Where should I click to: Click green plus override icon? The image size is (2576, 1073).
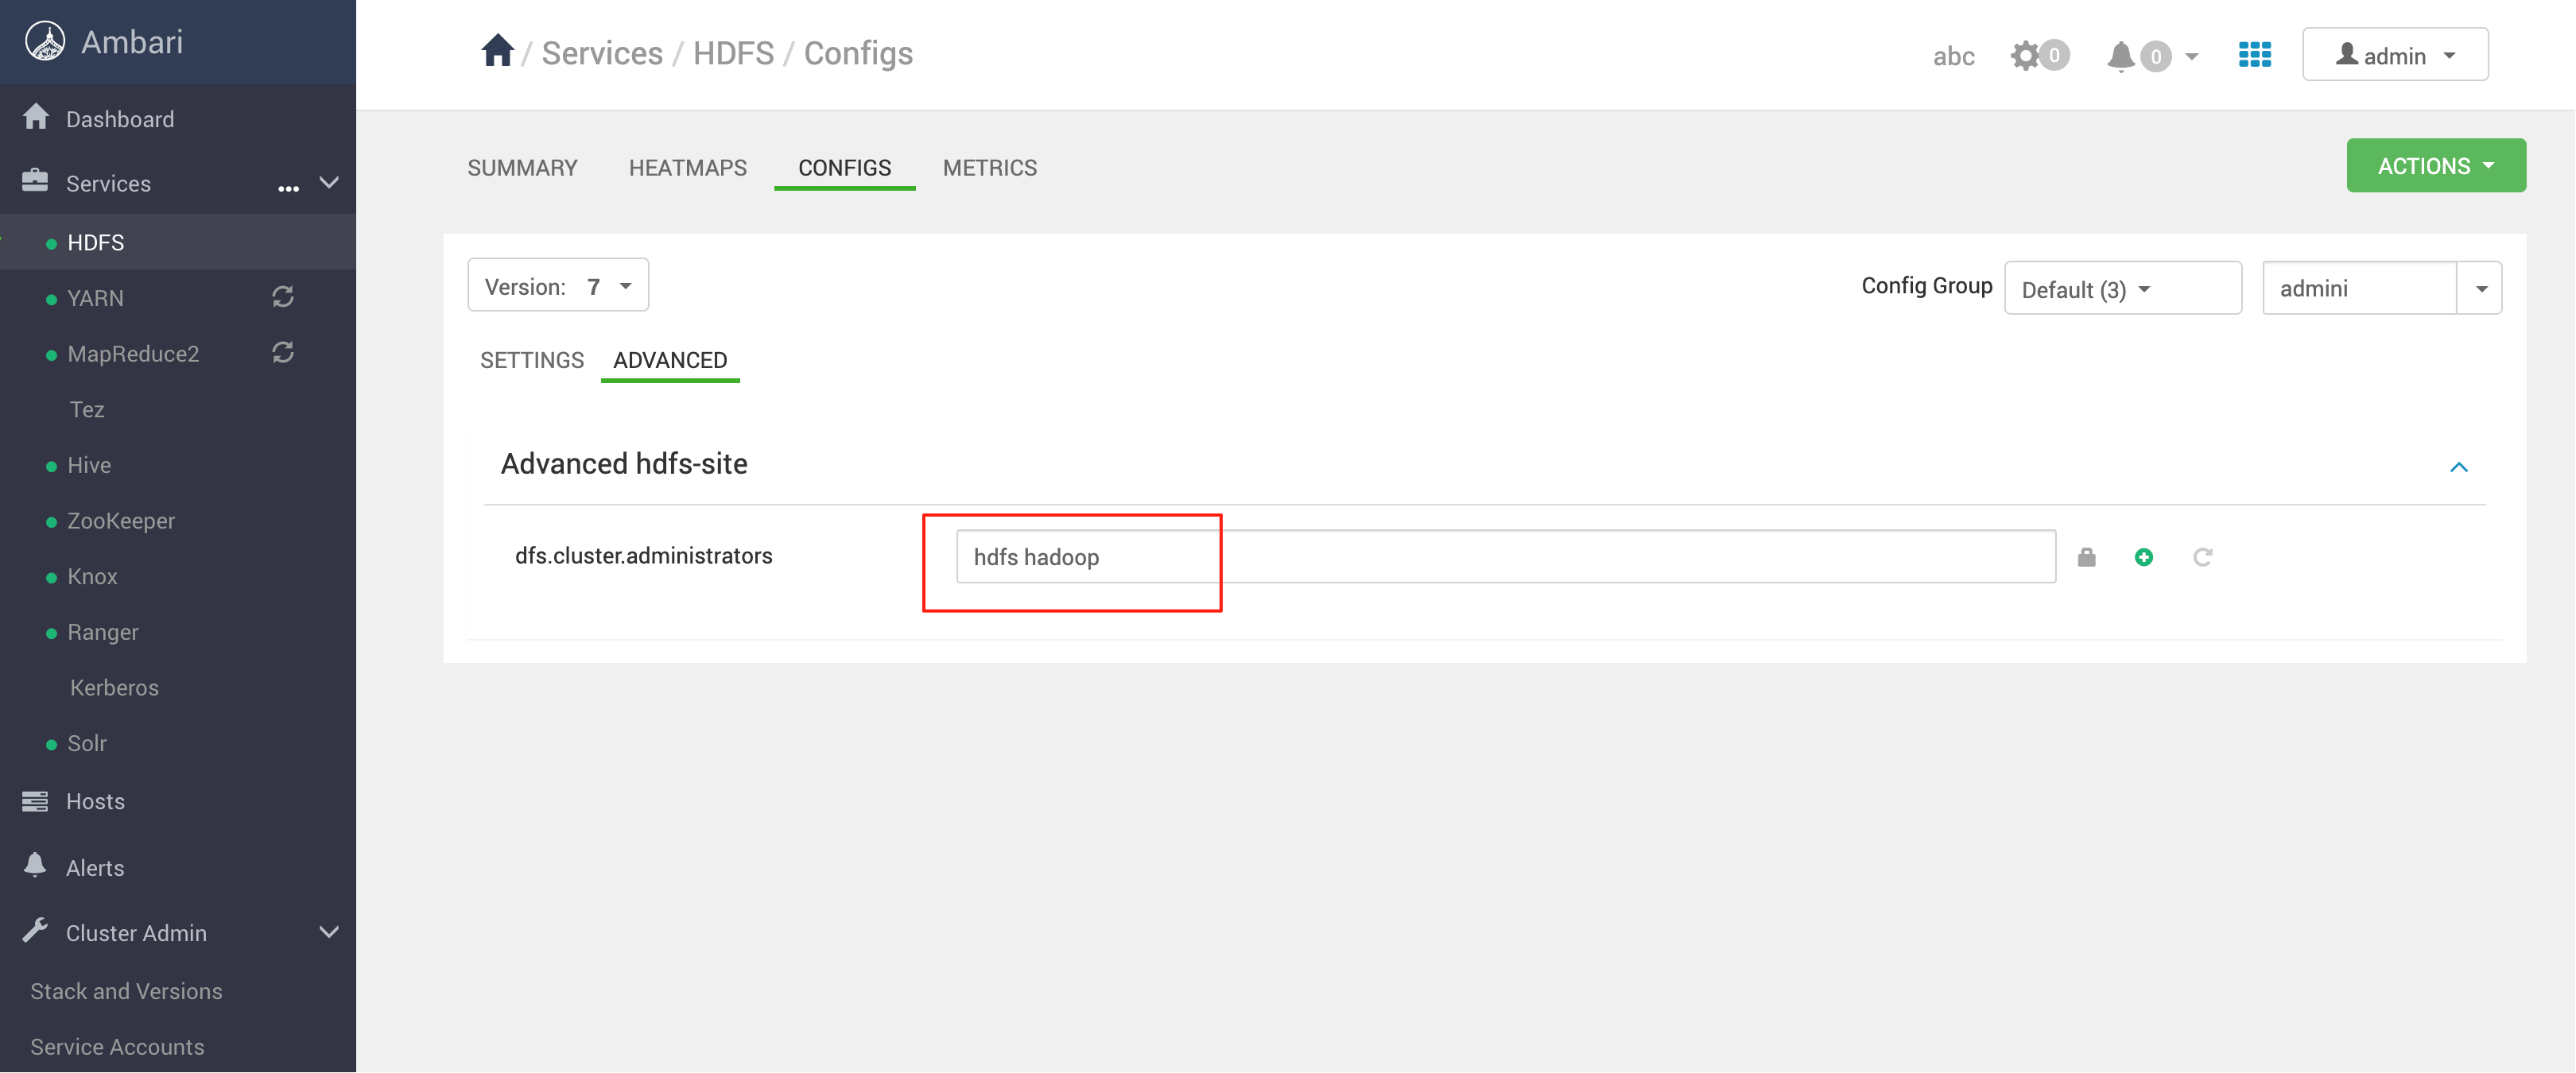pos(2143,557)
